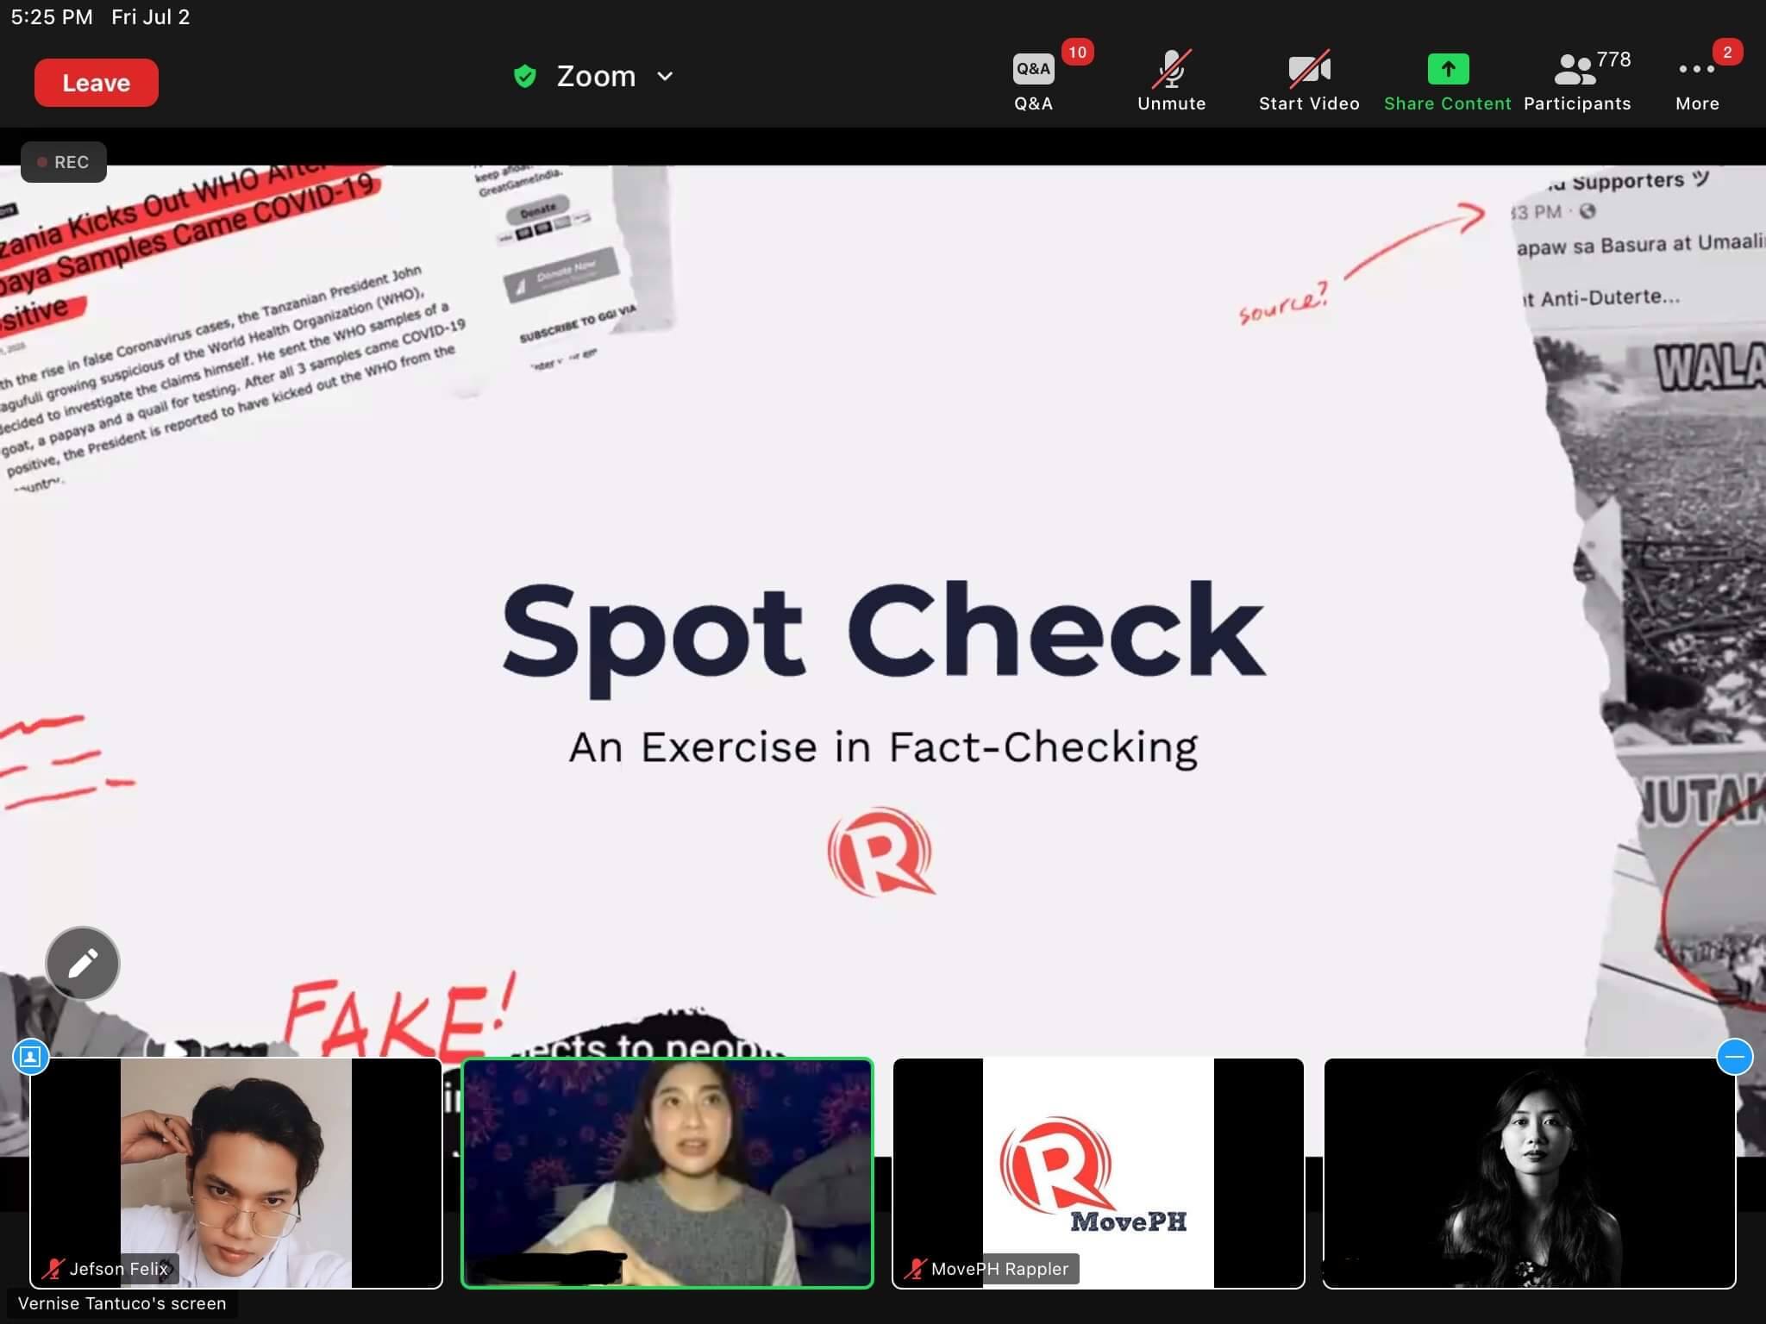Select the black-and-white portrait thumbnail

(1529, 1172)
